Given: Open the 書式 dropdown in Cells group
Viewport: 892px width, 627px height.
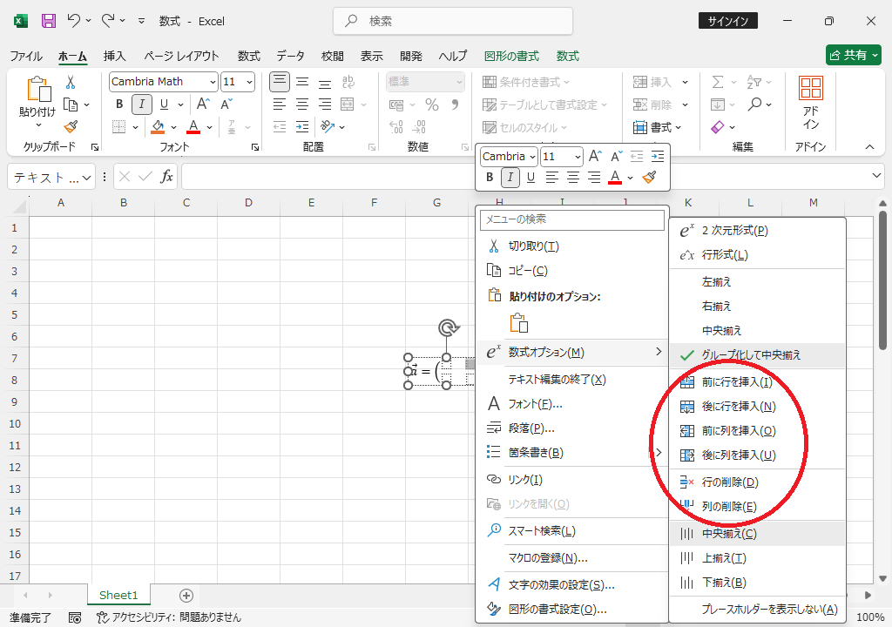Looking at the screenshot, I should pyautogui.click(x=657, y=127).
